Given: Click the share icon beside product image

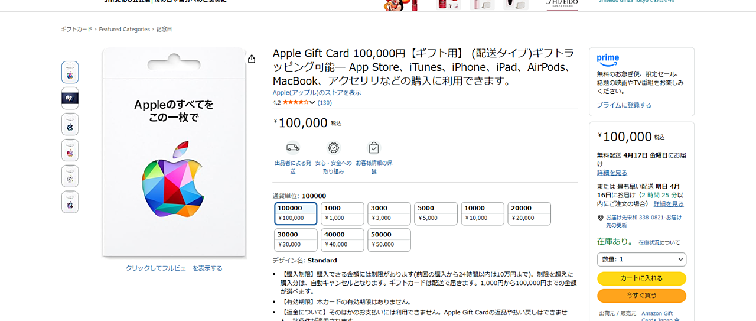Looking at the screenshot, I should [x=252, y=59].
